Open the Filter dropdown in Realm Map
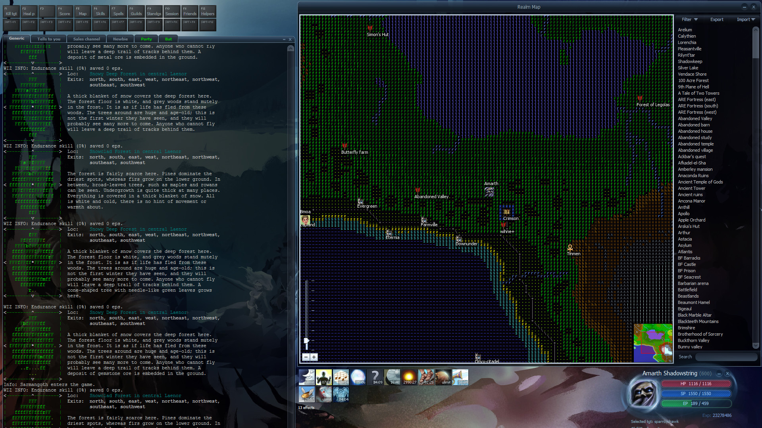Screen dimensions: 762x428 click(689, 19)
